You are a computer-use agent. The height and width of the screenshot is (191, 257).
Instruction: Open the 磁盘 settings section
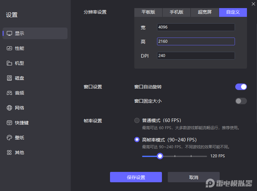coord(35,78)
